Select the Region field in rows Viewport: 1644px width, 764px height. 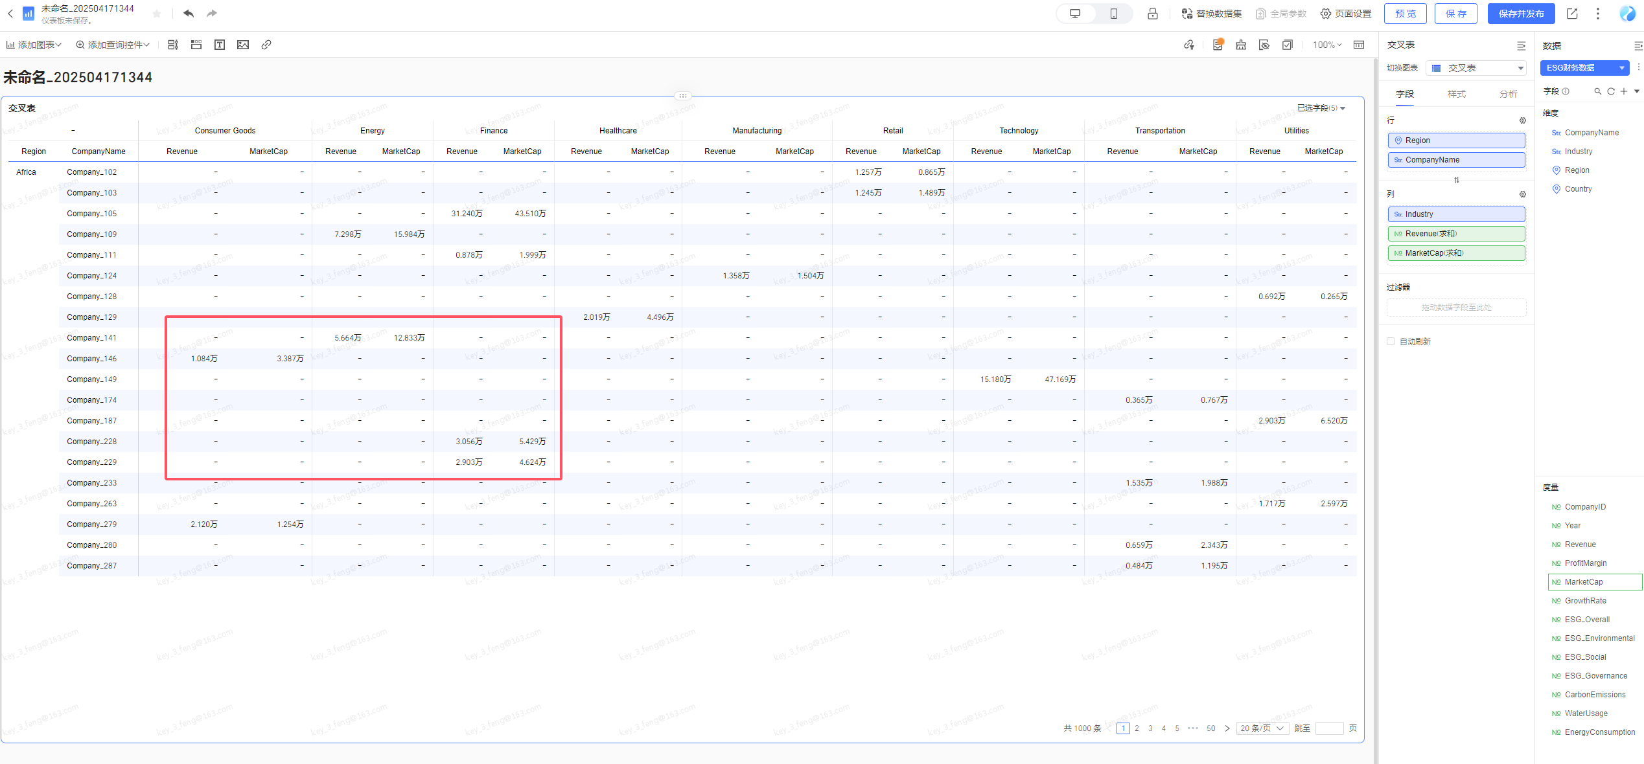tap(1456, 140)
